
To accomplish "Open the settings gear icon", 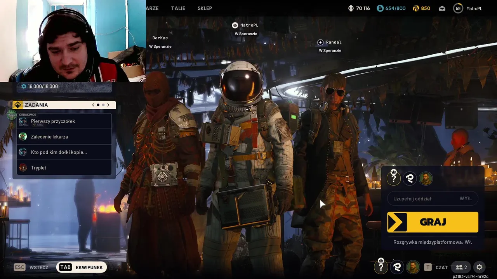I will tap(480, 267).
